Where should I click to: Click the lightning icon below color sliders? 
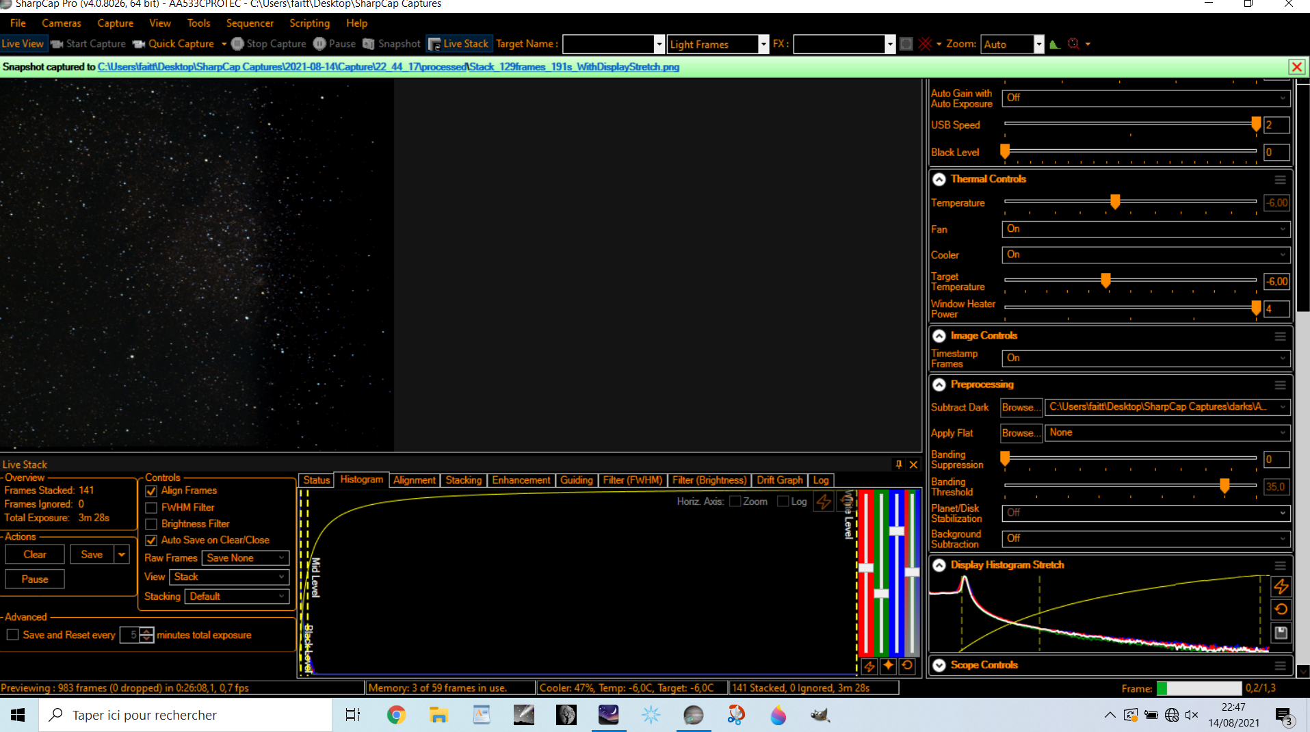point(869,666)
